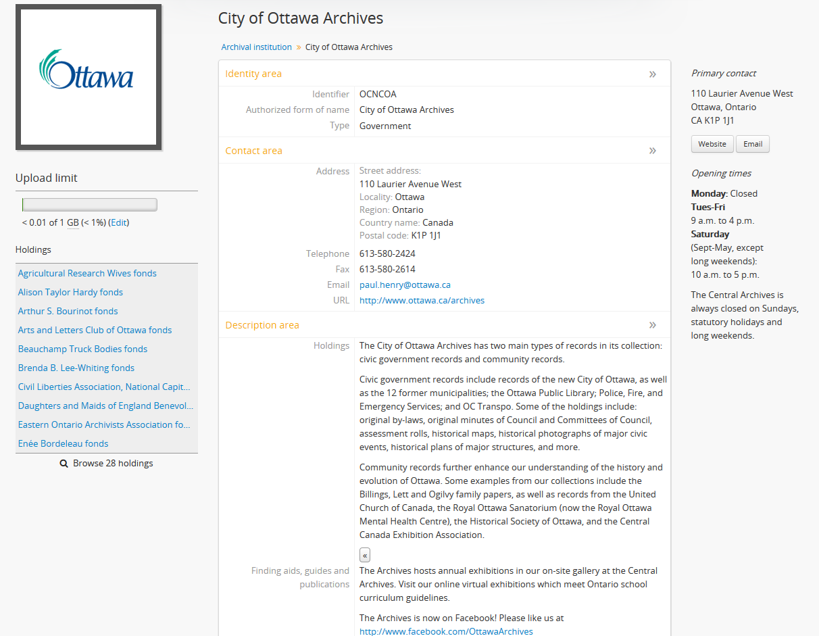Viewport: 819px width, 636px height.
Task: Visit the ottawa.ca/archives URL link
Action: [x=422, y=301]
